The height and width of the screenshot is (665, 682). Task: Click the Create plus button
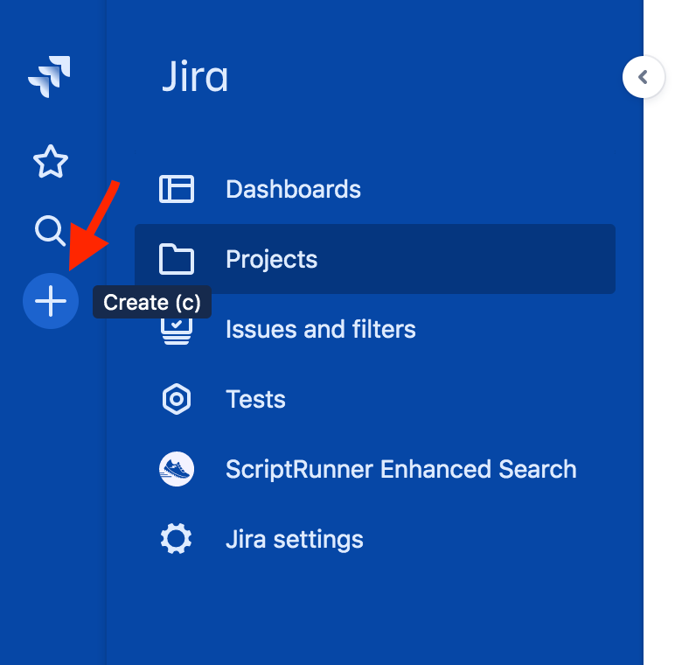51,301
